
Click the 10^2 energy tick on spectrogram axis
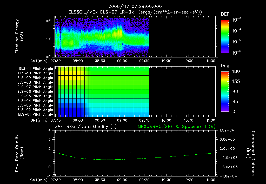[48, 21]
